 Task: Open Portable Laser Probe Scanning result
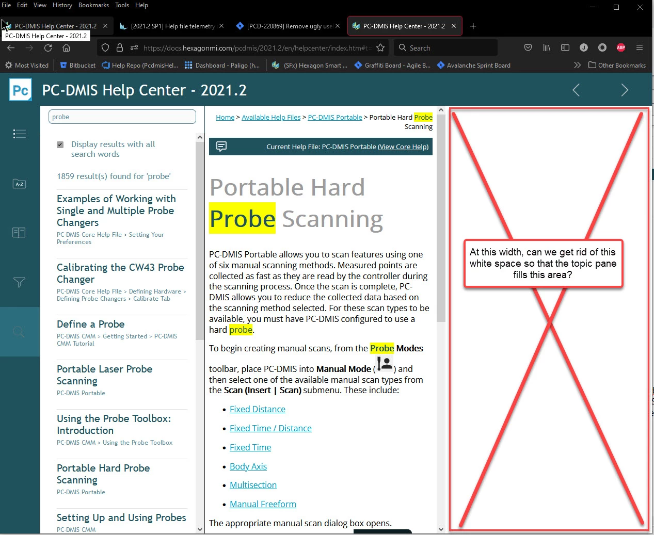pyautogui.click(x=104, y=375)
